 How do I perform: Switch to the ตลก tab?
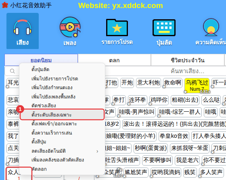click(x=114, y=60)
